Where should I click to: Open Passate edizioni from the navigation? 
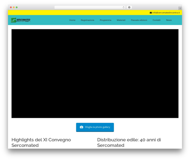(139, 20)
